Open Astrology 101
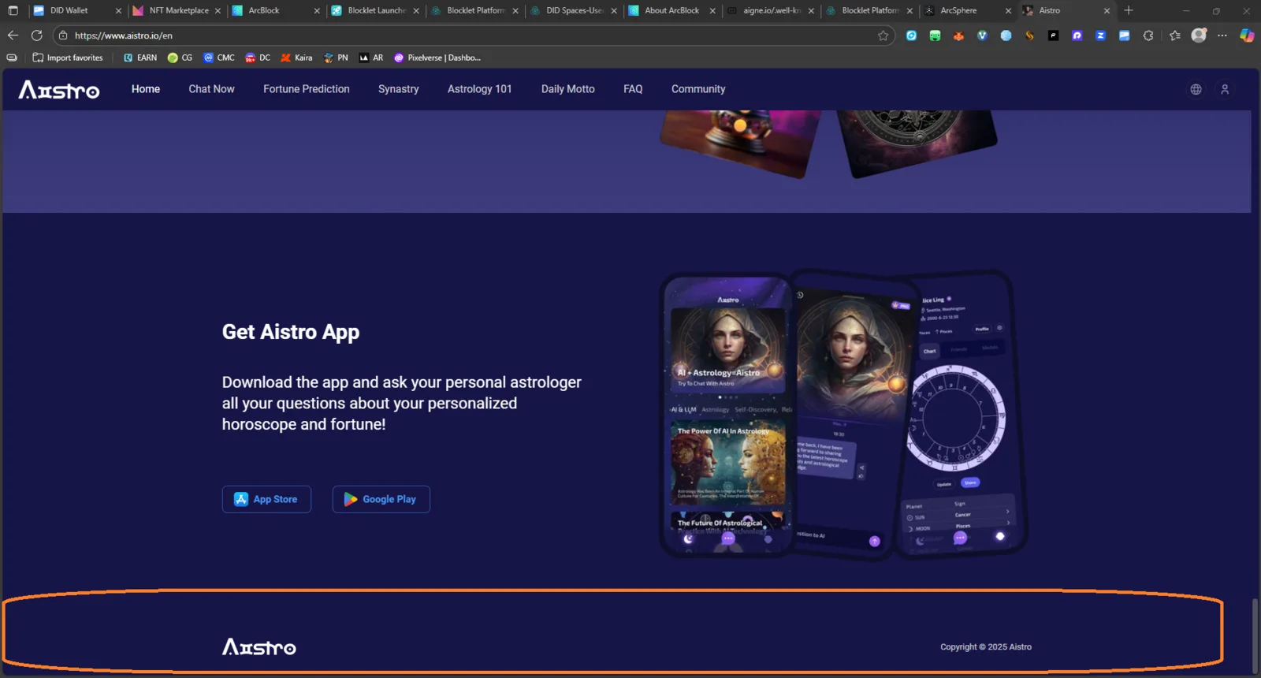The height and width of the screenshot is (678, 1261). [x=480, y=89]
